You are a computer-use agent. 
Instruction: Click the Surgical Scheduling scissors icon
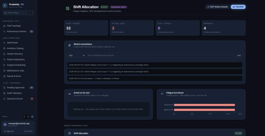[x=4, y=65]
